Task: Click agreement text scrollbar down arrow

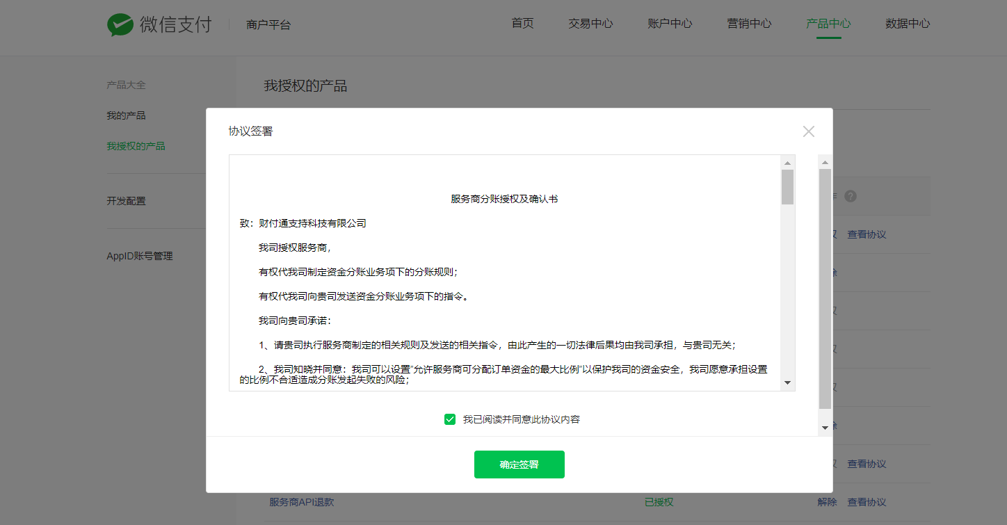Action: (x=787, y=382)
